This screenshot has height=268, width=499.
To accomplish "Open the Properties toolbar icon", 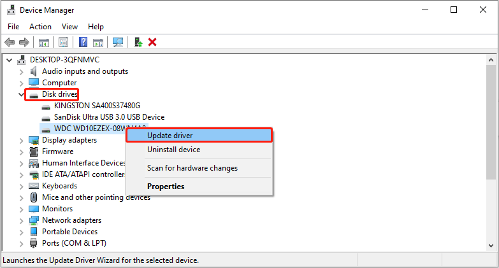I will click(x=63, y=42).
